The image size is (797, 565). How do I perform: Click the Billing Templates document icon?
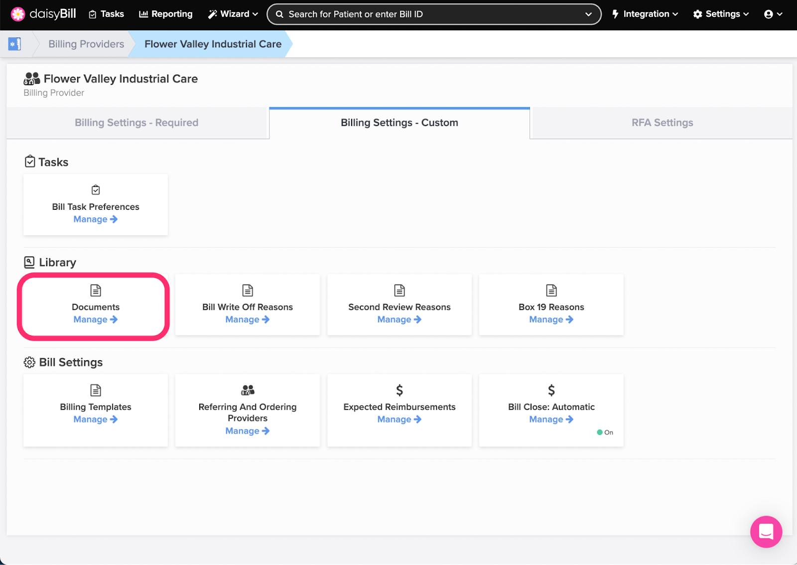(96, 390)
